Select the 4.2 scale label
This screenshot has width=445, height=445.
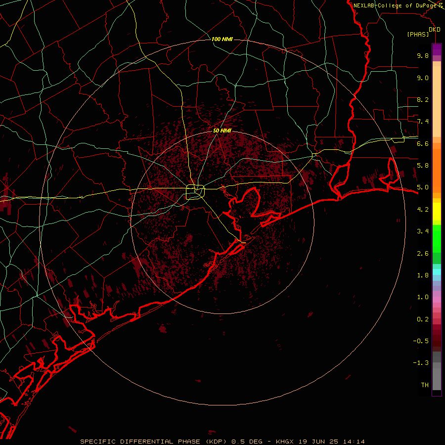pyautogui.click(x=423, y=210)
